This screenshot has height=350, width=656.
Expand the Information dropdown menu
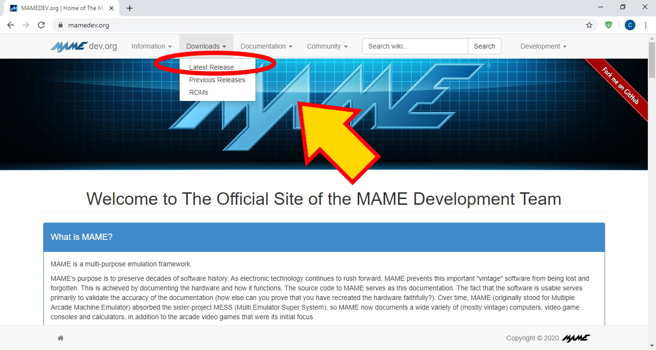click(x=152, y=46)
